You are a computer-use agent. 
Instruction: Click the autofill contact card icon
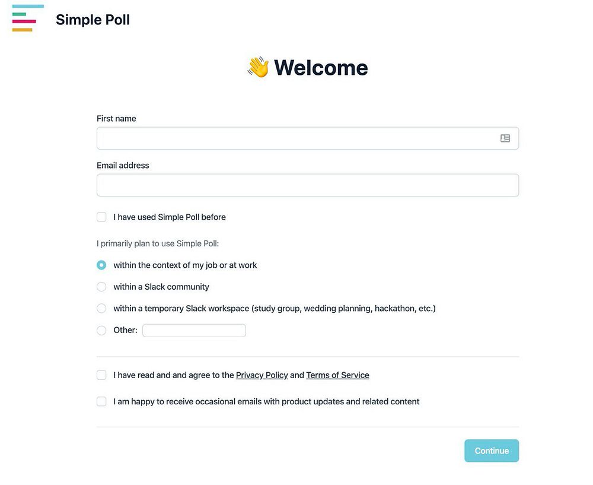pyautogui.click(x=505, y=138)
